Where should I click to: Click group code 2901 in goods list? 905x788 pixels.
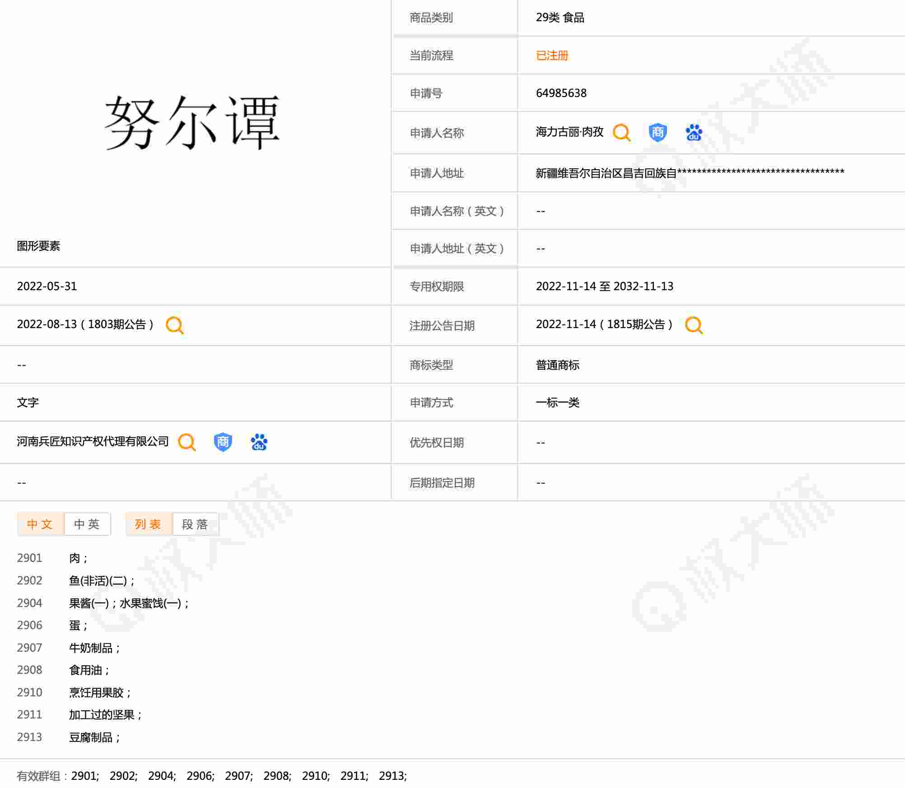(x=29, y=558)
